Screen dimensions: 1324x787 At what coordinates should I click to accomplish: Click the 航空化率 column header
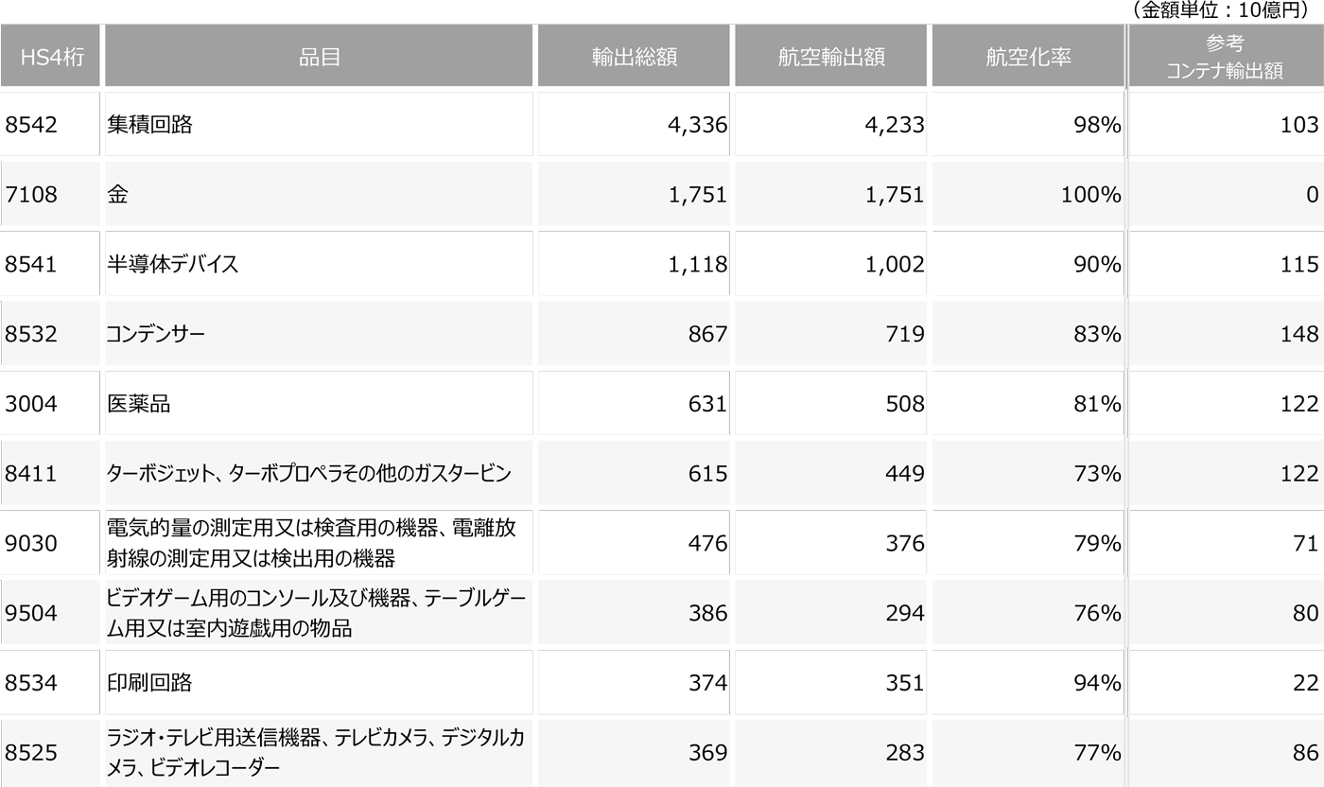[x=1028, y=56]
